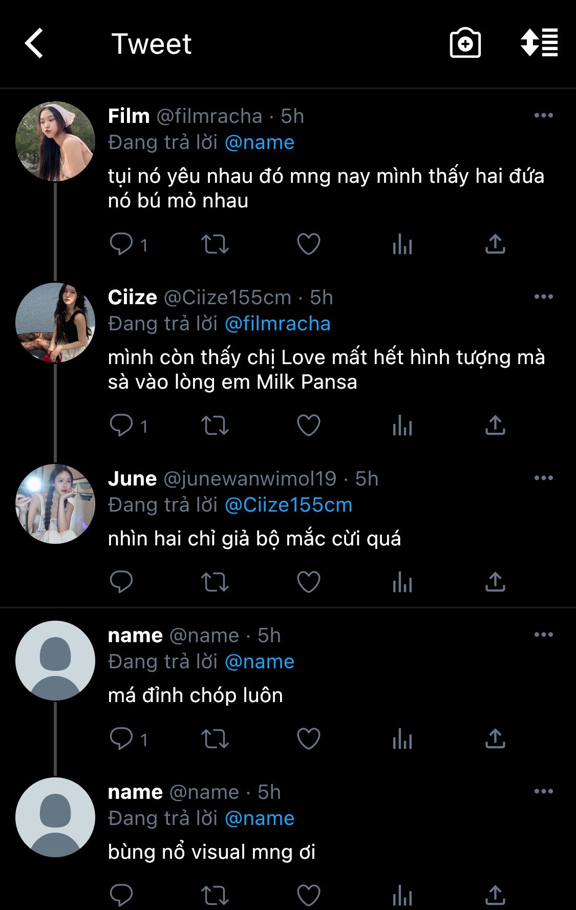Open more options on June's tweet
This screenshot has height=910, width=576.
pos(543,478)
